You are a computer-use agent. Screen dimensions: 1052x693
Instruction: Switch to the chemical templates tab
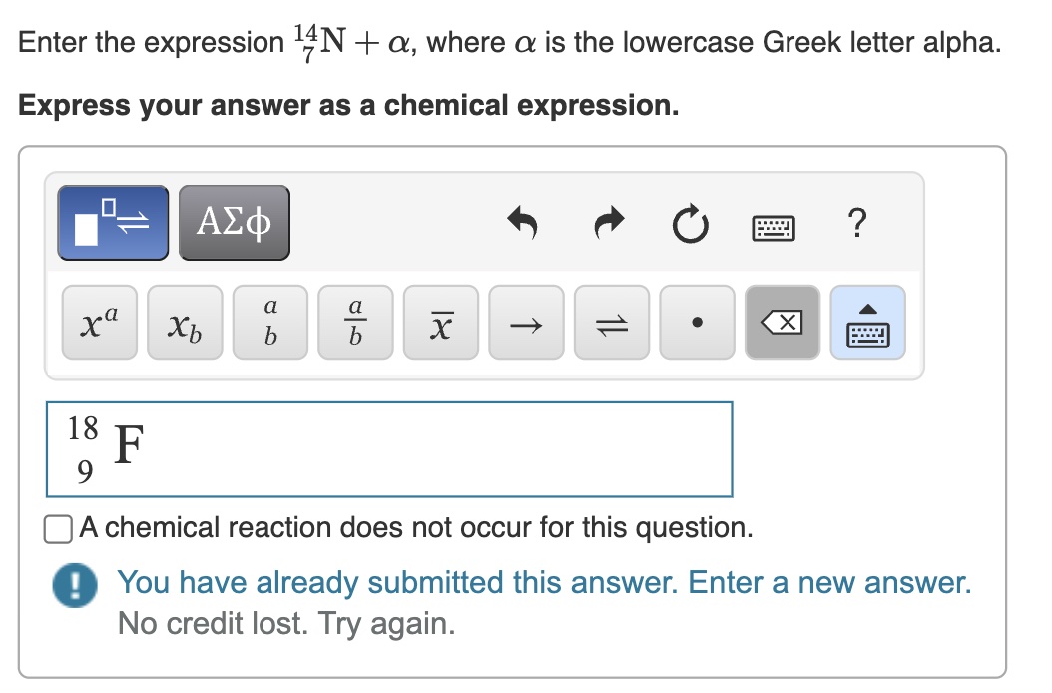[112, 222]
